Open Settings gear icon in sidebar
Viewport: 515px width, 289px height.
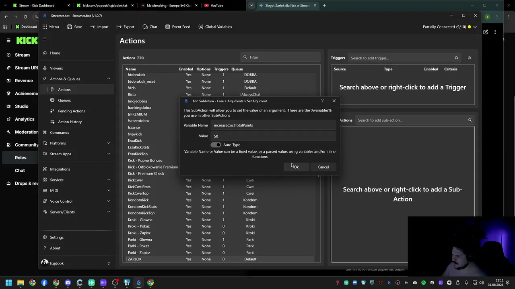pyautogui.click(x=45, y=237)
